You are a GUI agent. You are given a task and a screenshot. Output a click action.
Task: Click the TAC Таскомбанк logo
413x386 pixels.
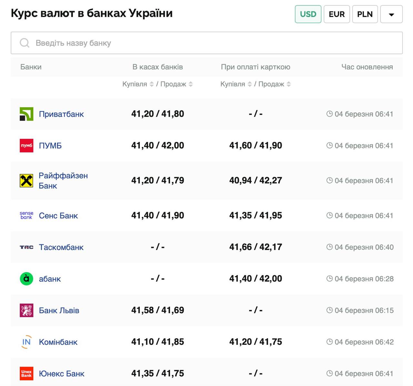click(26, 247)
